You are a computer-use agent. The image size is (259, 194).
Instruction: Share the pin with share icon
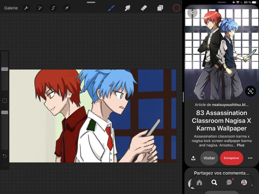[x=193, y=158]
